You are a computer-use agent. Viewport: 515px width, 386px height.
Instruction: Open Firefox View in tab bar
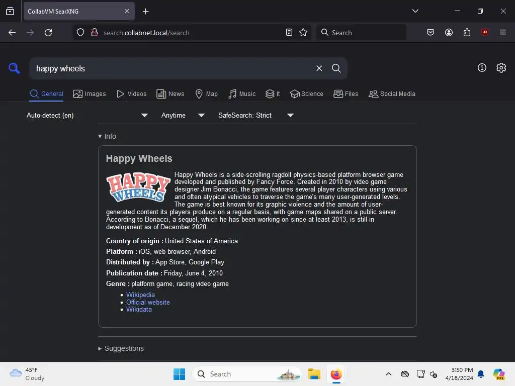(x=10, y=11)
